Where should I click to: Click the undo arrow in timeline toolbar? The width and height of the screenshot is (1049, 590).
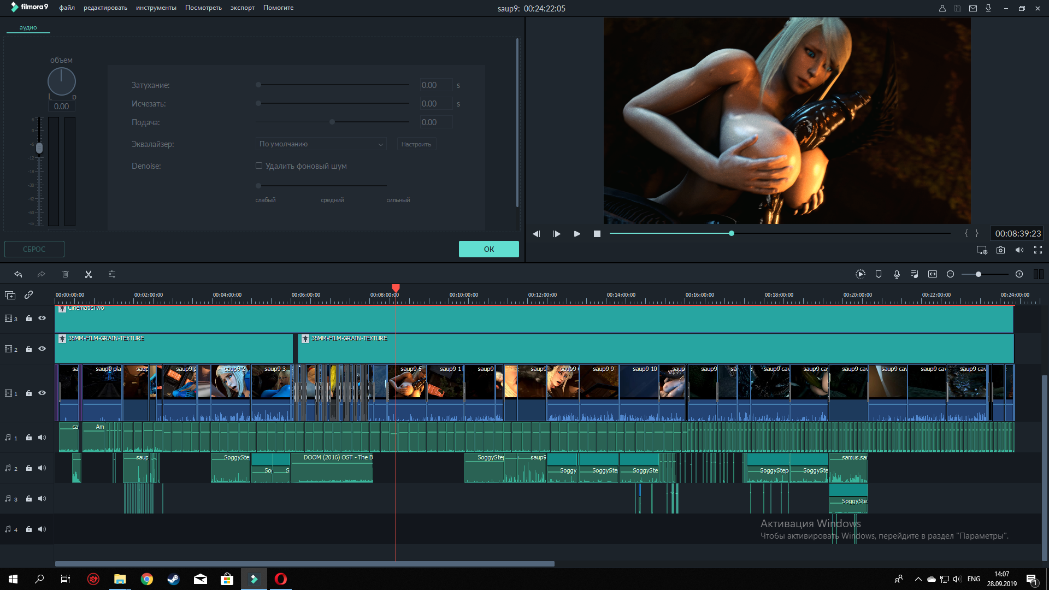point(18,274)
